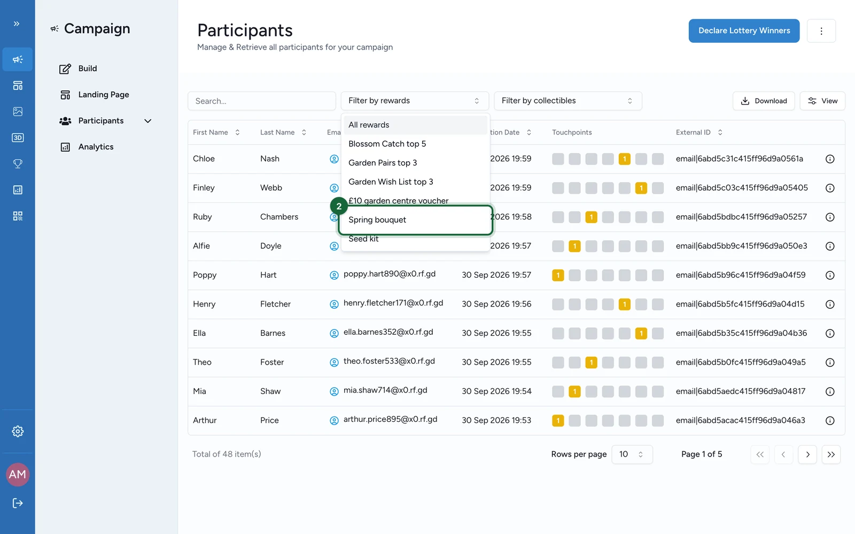Click email poppy.hart890@x0.rf.gd
855x534 pixels.
[390, 274]
